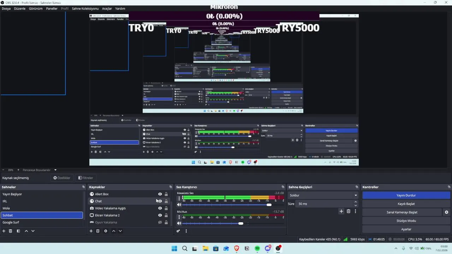Toggle lock on the Allert Box source
Viewport: 452px width, 254px height.
166,194
